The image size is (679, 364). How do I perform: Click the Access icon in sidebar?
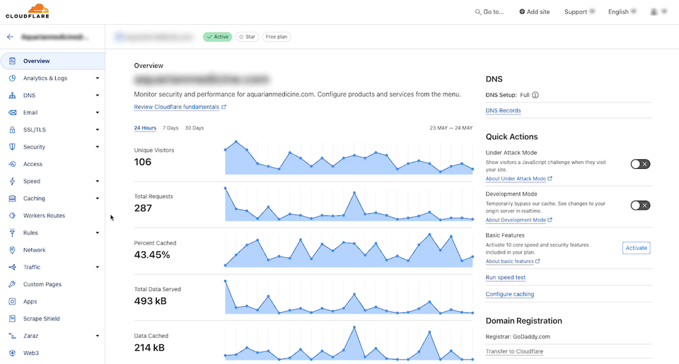[13, 164]
